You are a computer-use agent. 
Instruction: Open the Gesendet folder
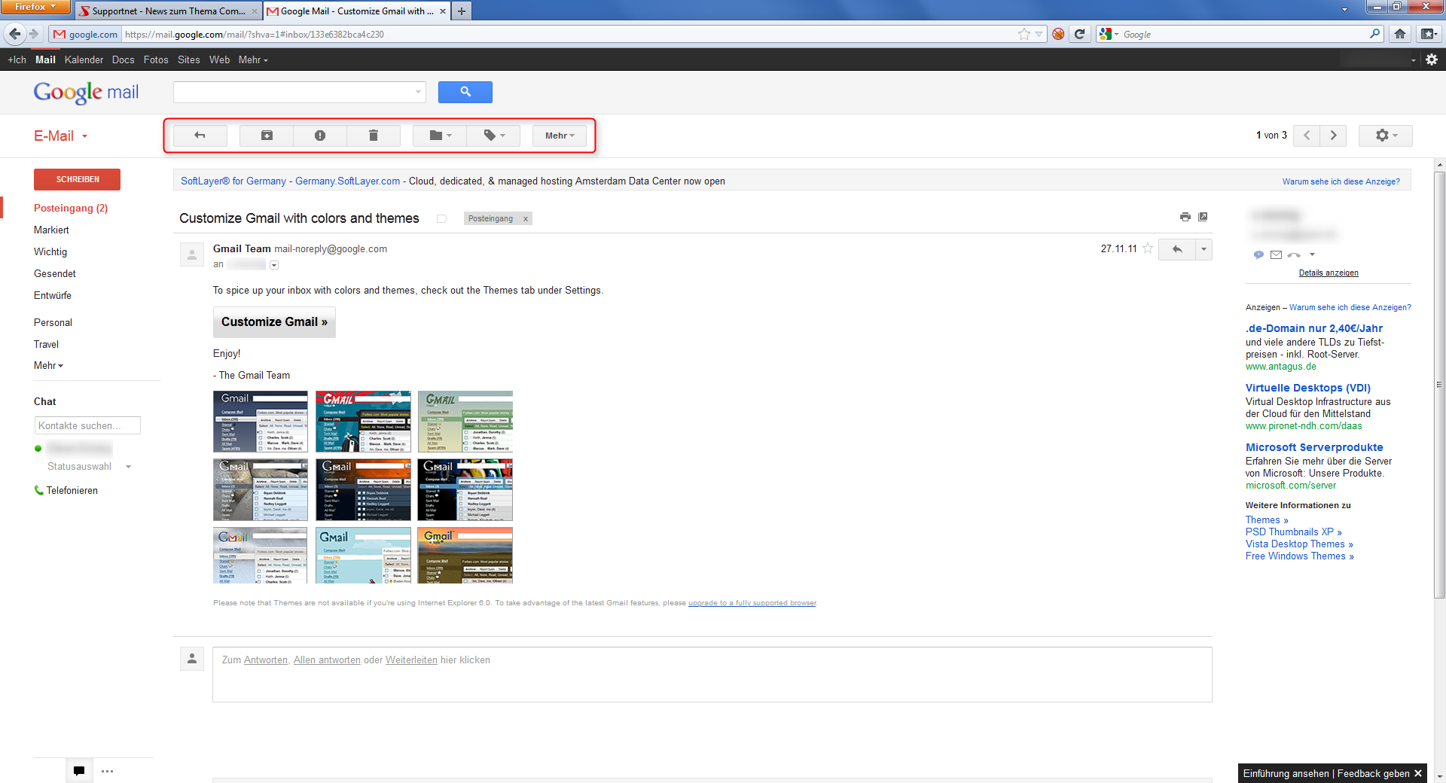coord(55,273)
